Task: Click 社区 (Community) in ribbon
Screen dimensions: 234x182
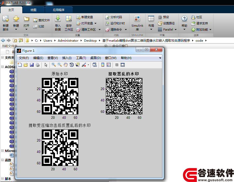Action: tap(197, 17)
